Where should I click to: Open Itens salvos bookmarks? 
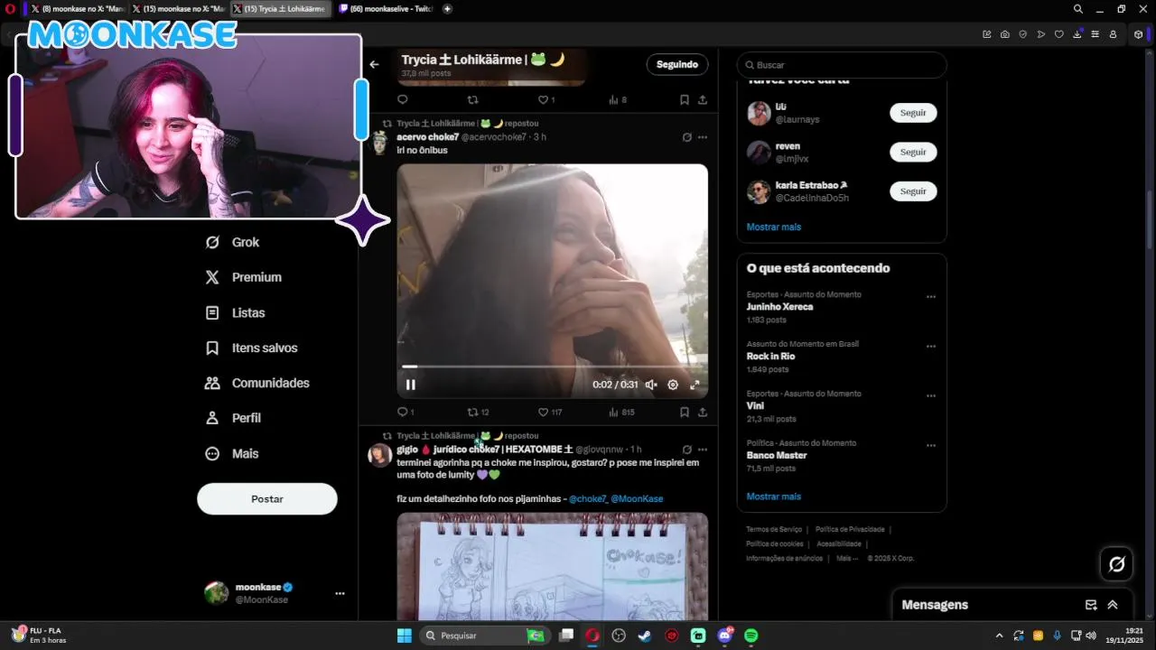pos(251,348)
